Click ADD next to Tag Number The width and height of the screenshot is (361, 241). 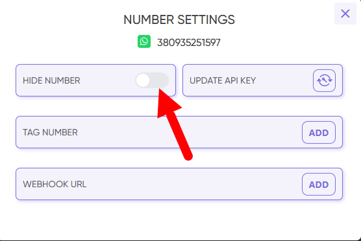[319, 133]
